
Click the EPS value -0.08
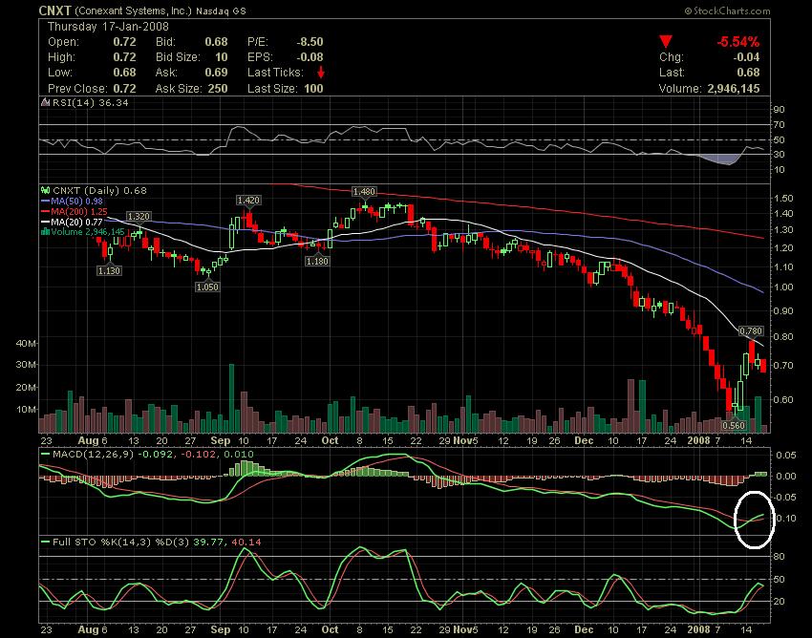310,57
